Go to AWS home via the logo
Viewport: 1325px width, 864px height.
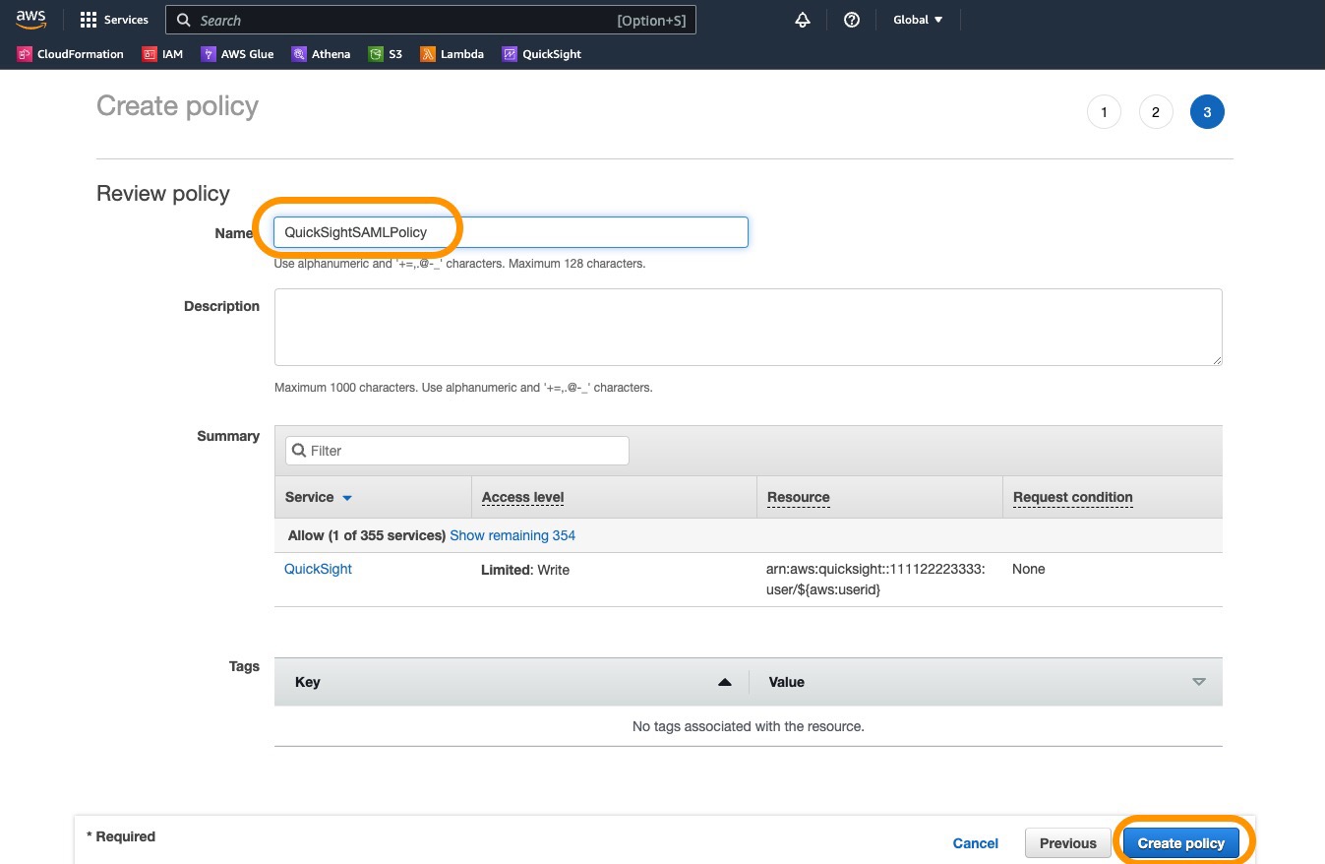pos(30,19)
